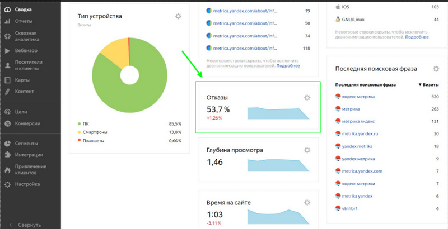Viewport: 448px width, 229px height.
Task: Open Цели target icon
Action: [x=8, y=112]
